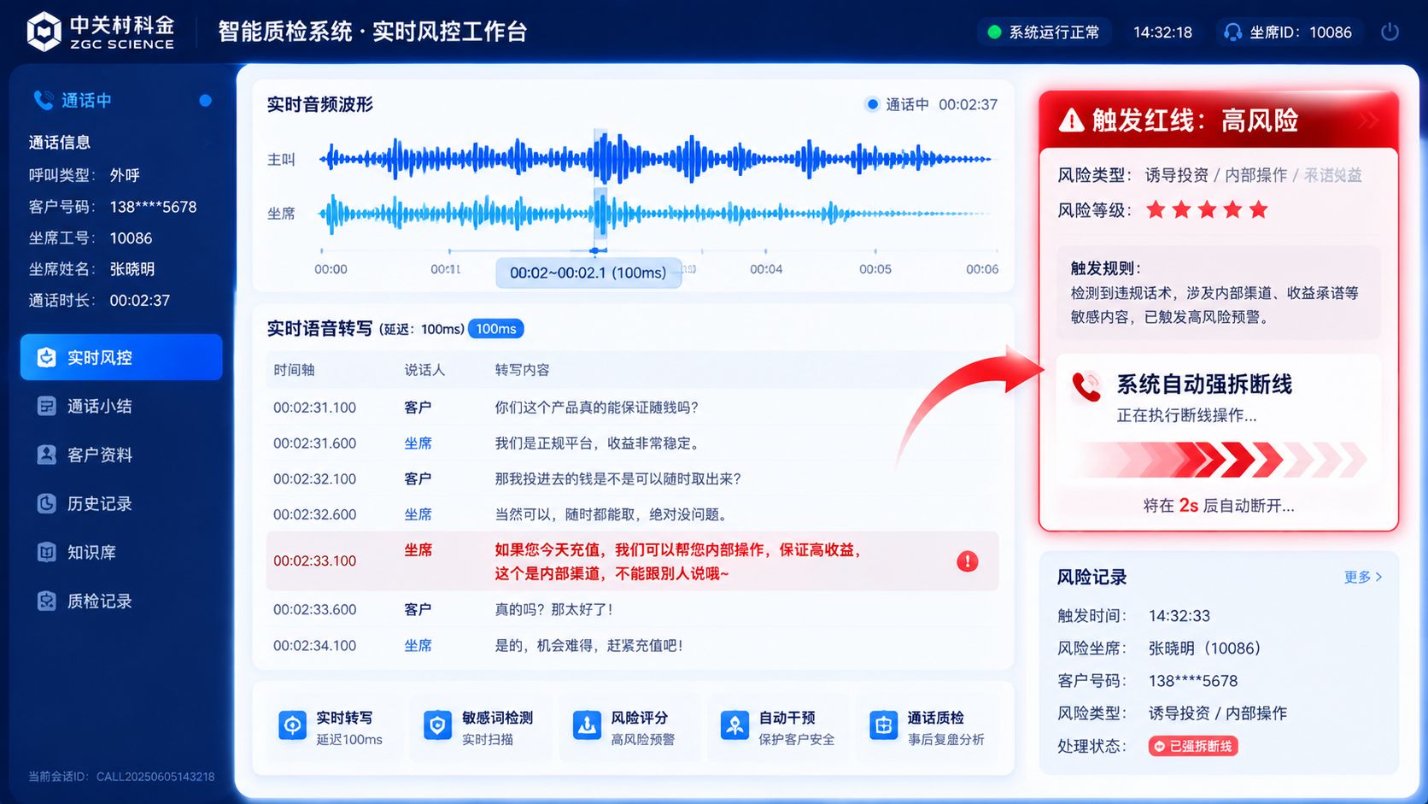Click risk type 诱导投资 in alert panel
1428x804 pixels.
[x=1176, y=175]
